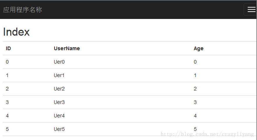Open the hamburger navigation menu
This screenshot has height=140, width=257.
point(251,10)
